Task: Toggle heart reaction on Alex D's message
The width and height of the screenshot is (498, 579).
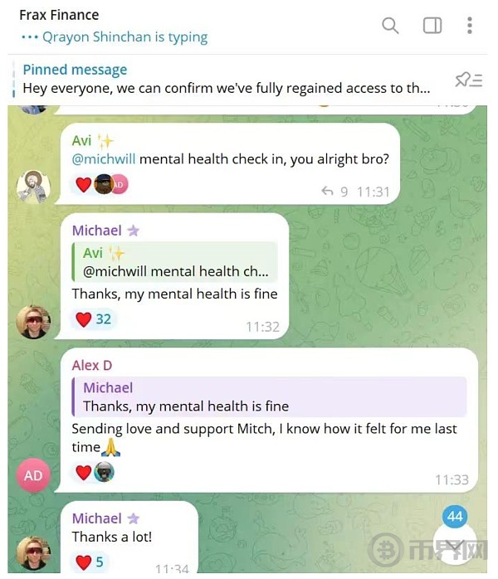Action: click(x=84, y=472)
